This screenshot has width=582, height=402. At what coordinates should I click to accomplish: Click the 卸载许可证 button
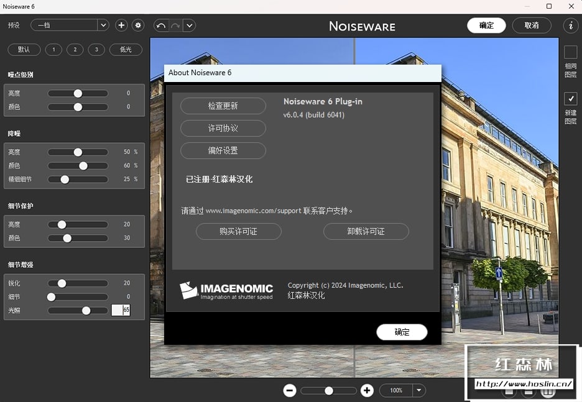pyautogui.click(x=366, y=231)
